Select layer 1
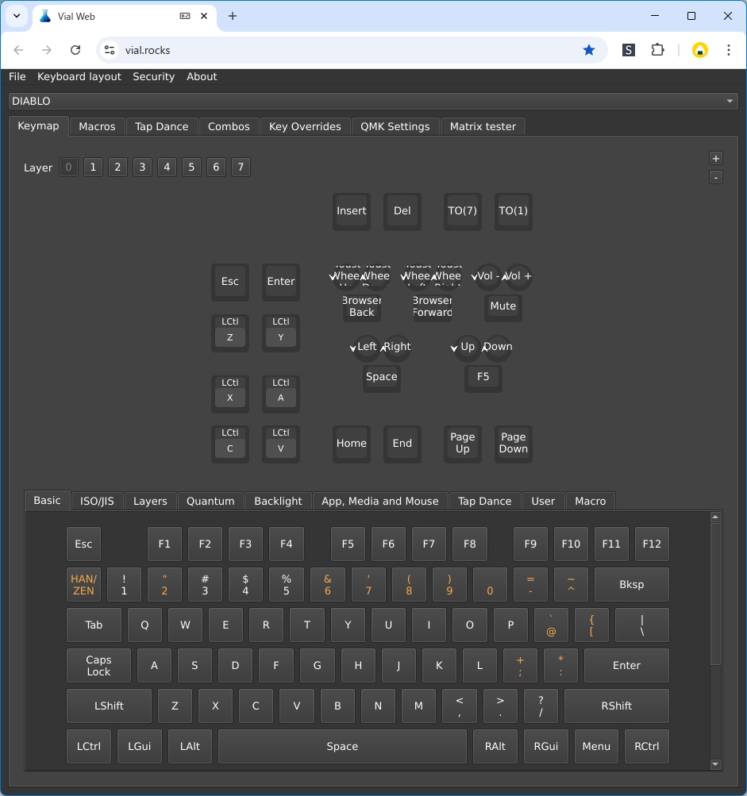 click(93, 167)
